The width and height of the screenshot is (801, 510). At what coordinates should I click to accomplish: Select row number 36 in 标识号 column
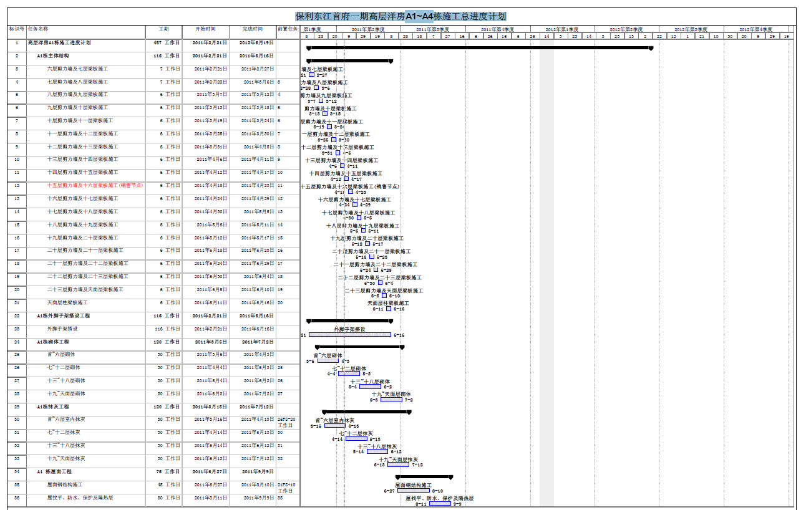[x=17, y=498]
